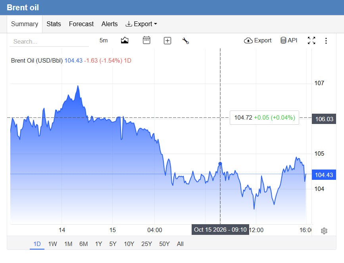Show All historical data

click(x=180, y=244)
